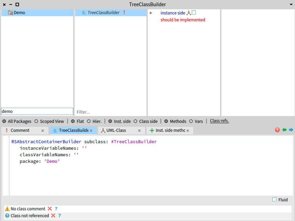Click the class Filter input field
The width and height of the screenshot is (295, 221).
tap(110, 112)
